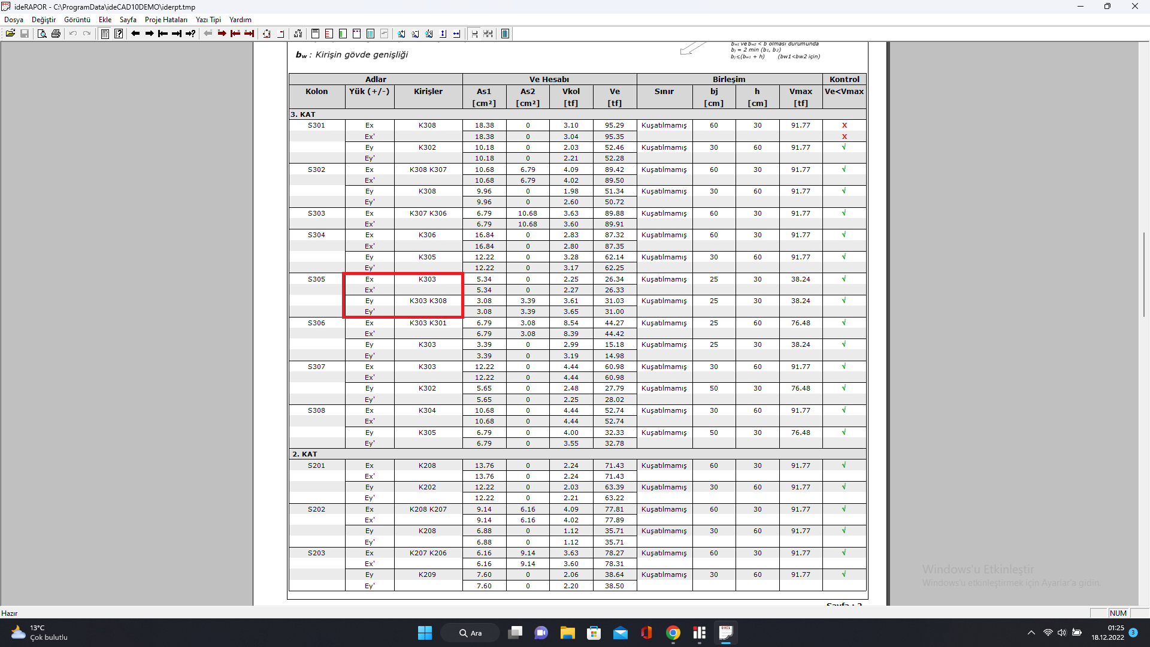The height and width of the screenshot is (647, 1150).
Task: Expand the Yazı Tipi menu
Action: [208, 20]
